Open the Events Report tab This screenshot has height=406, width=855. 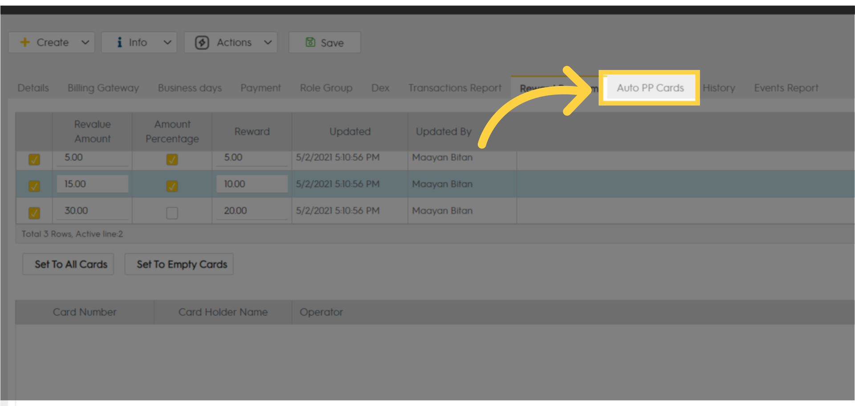pos(786,88)
